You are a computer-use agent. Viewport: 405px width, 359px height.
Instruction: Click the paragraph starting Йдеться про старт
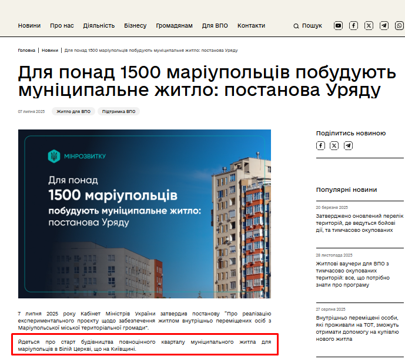click(145, 345)
